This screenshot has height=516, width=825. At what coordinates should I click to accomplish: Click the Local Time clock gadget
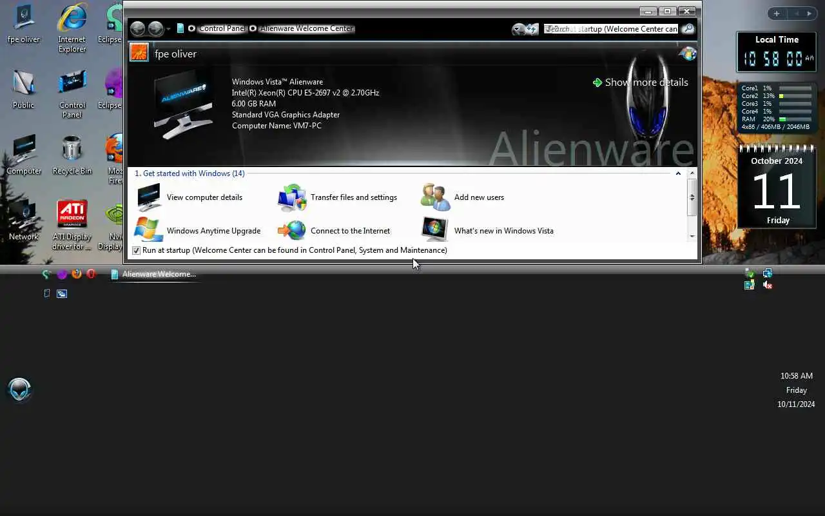click(777, 52)
